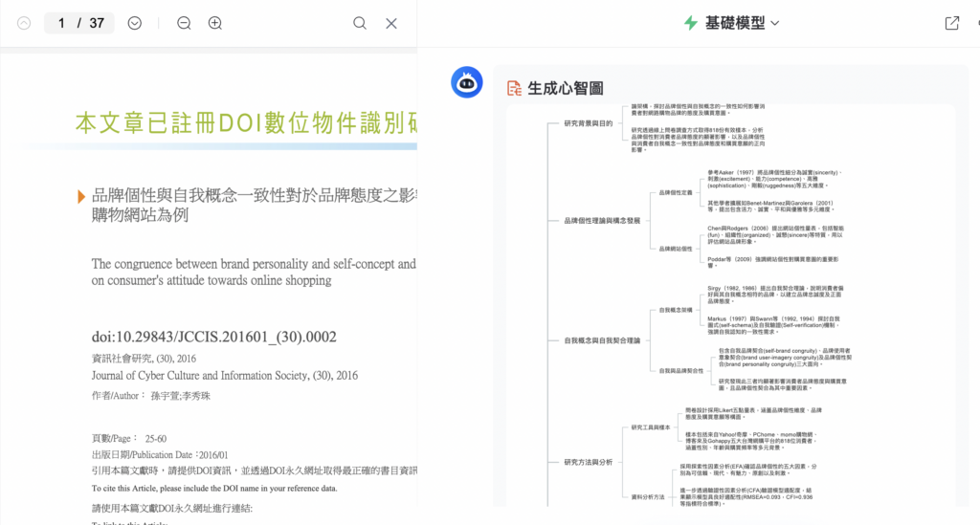Go to previous PDF page
The width and height of the screenshot is (980, 525).
click(24, 23)
